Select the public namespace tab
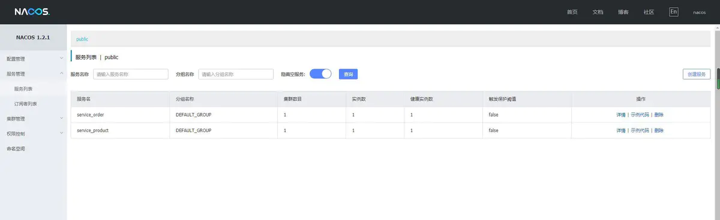 pyautogui.click(x=82, y=39)
